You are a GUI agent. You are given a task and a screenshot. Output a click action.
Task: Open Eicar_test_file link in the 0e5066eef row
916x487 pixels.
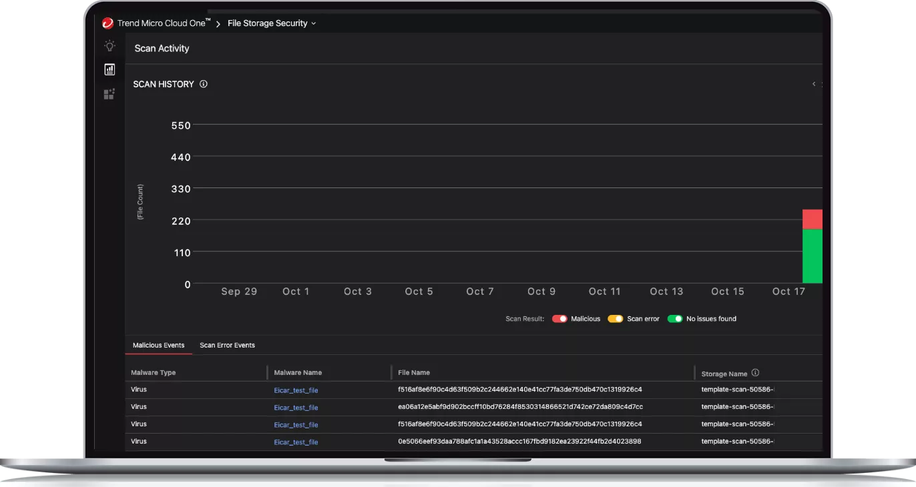click(296, 442)
